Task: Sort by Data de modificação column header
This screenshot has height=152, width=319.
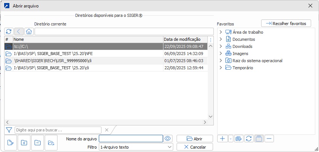Action: tap(186, 40)
